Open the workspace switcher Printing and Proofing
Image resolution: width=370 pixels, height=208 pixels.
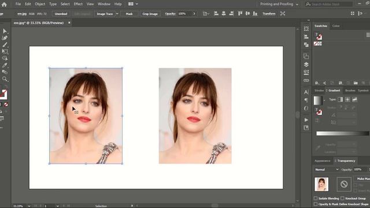tap(279, 4)
